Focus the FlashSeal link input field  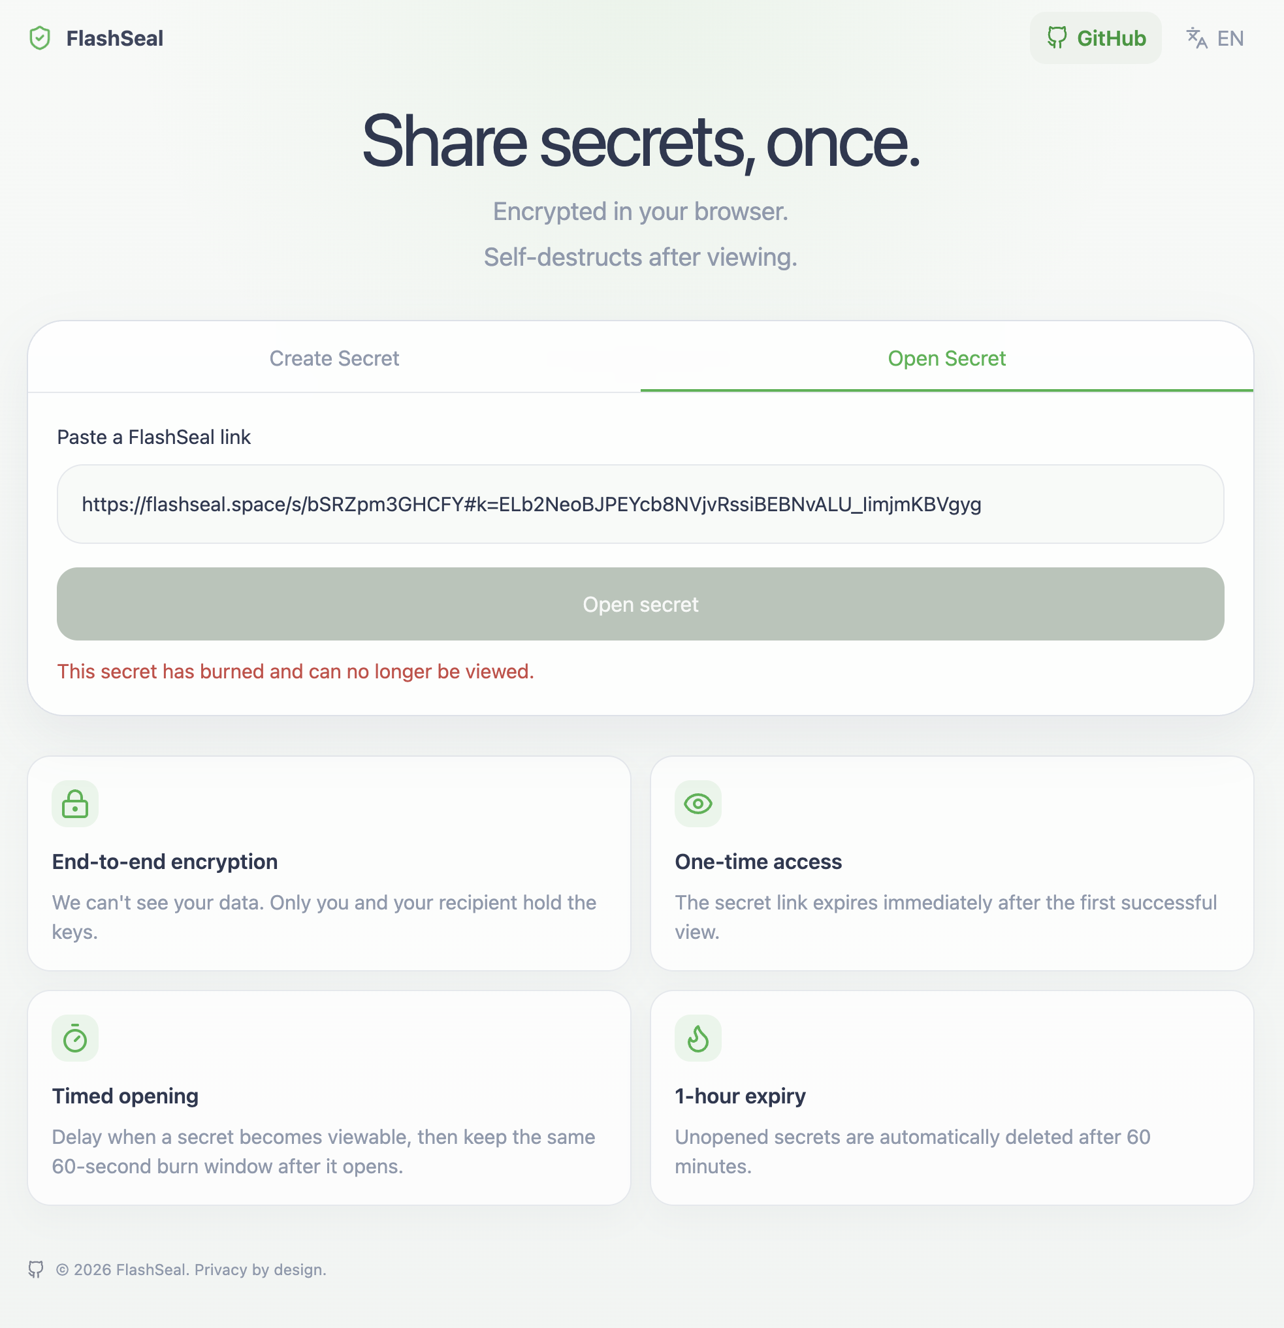(x=641, y=504)
